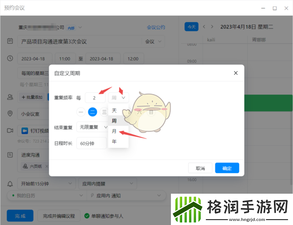Viewport: 293px width, 225px height.
Task: Minimize the 预约会议 window
Action: [x=263, y=8]
